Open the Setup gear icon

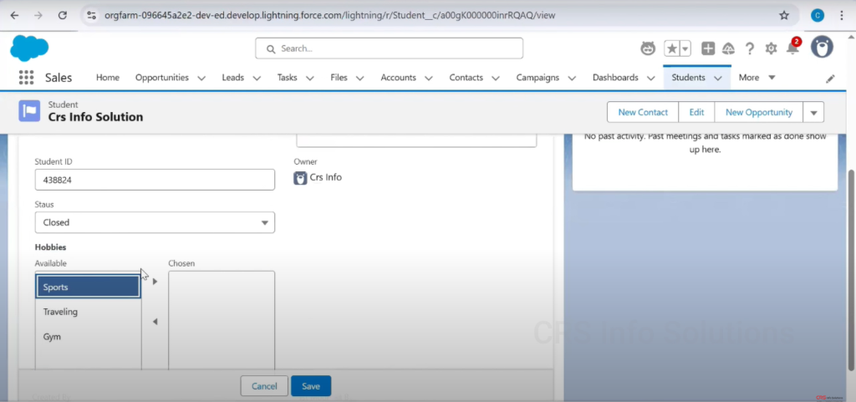pos(771,48)
